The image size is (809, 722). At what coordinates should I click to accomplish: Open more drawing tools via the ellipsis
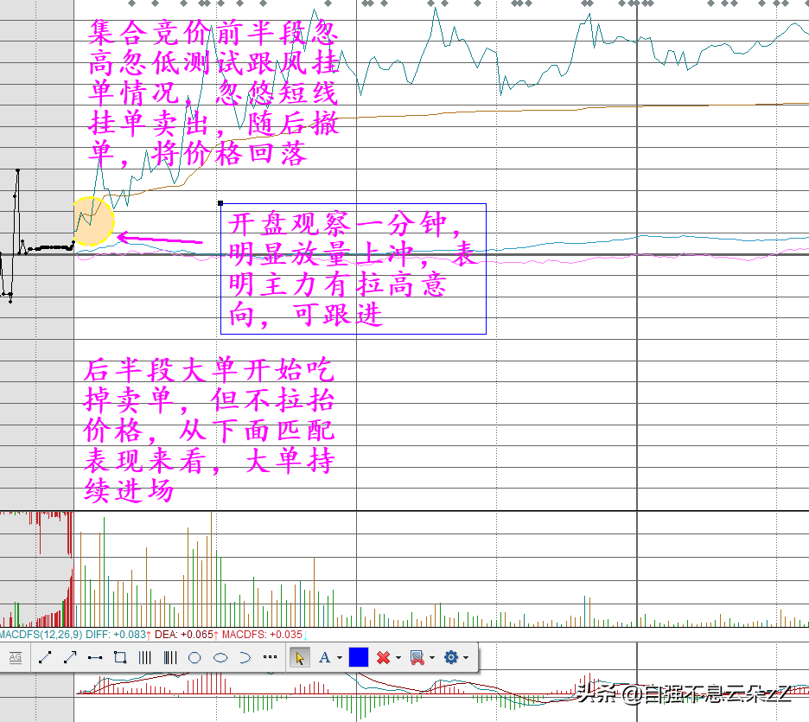(270, 658)
